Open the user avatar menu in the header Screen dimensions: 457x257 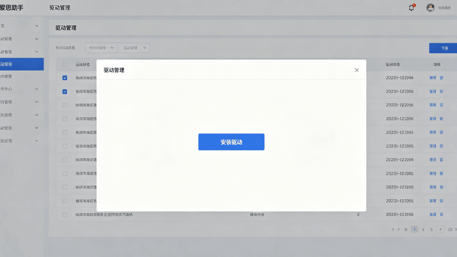point(430,7)
